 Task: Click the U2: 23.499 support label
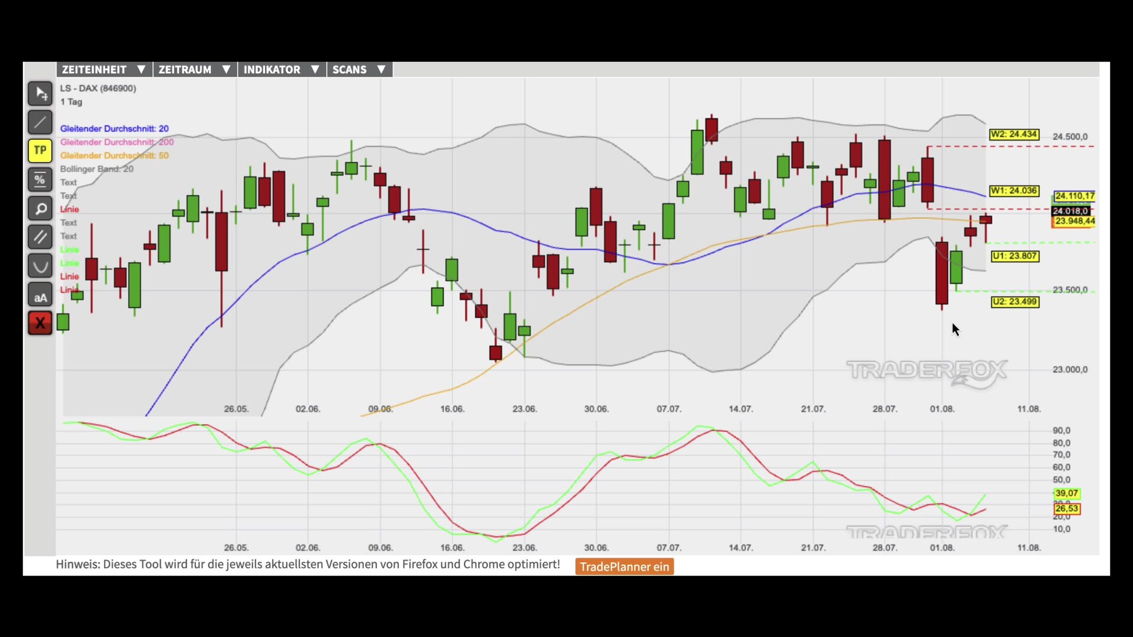click(1015, 302)
